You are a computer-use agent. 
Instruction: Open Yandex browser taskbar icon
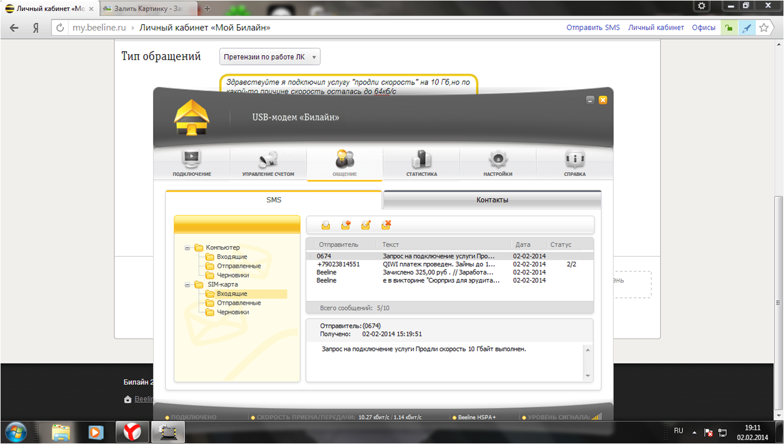point(132,431)
